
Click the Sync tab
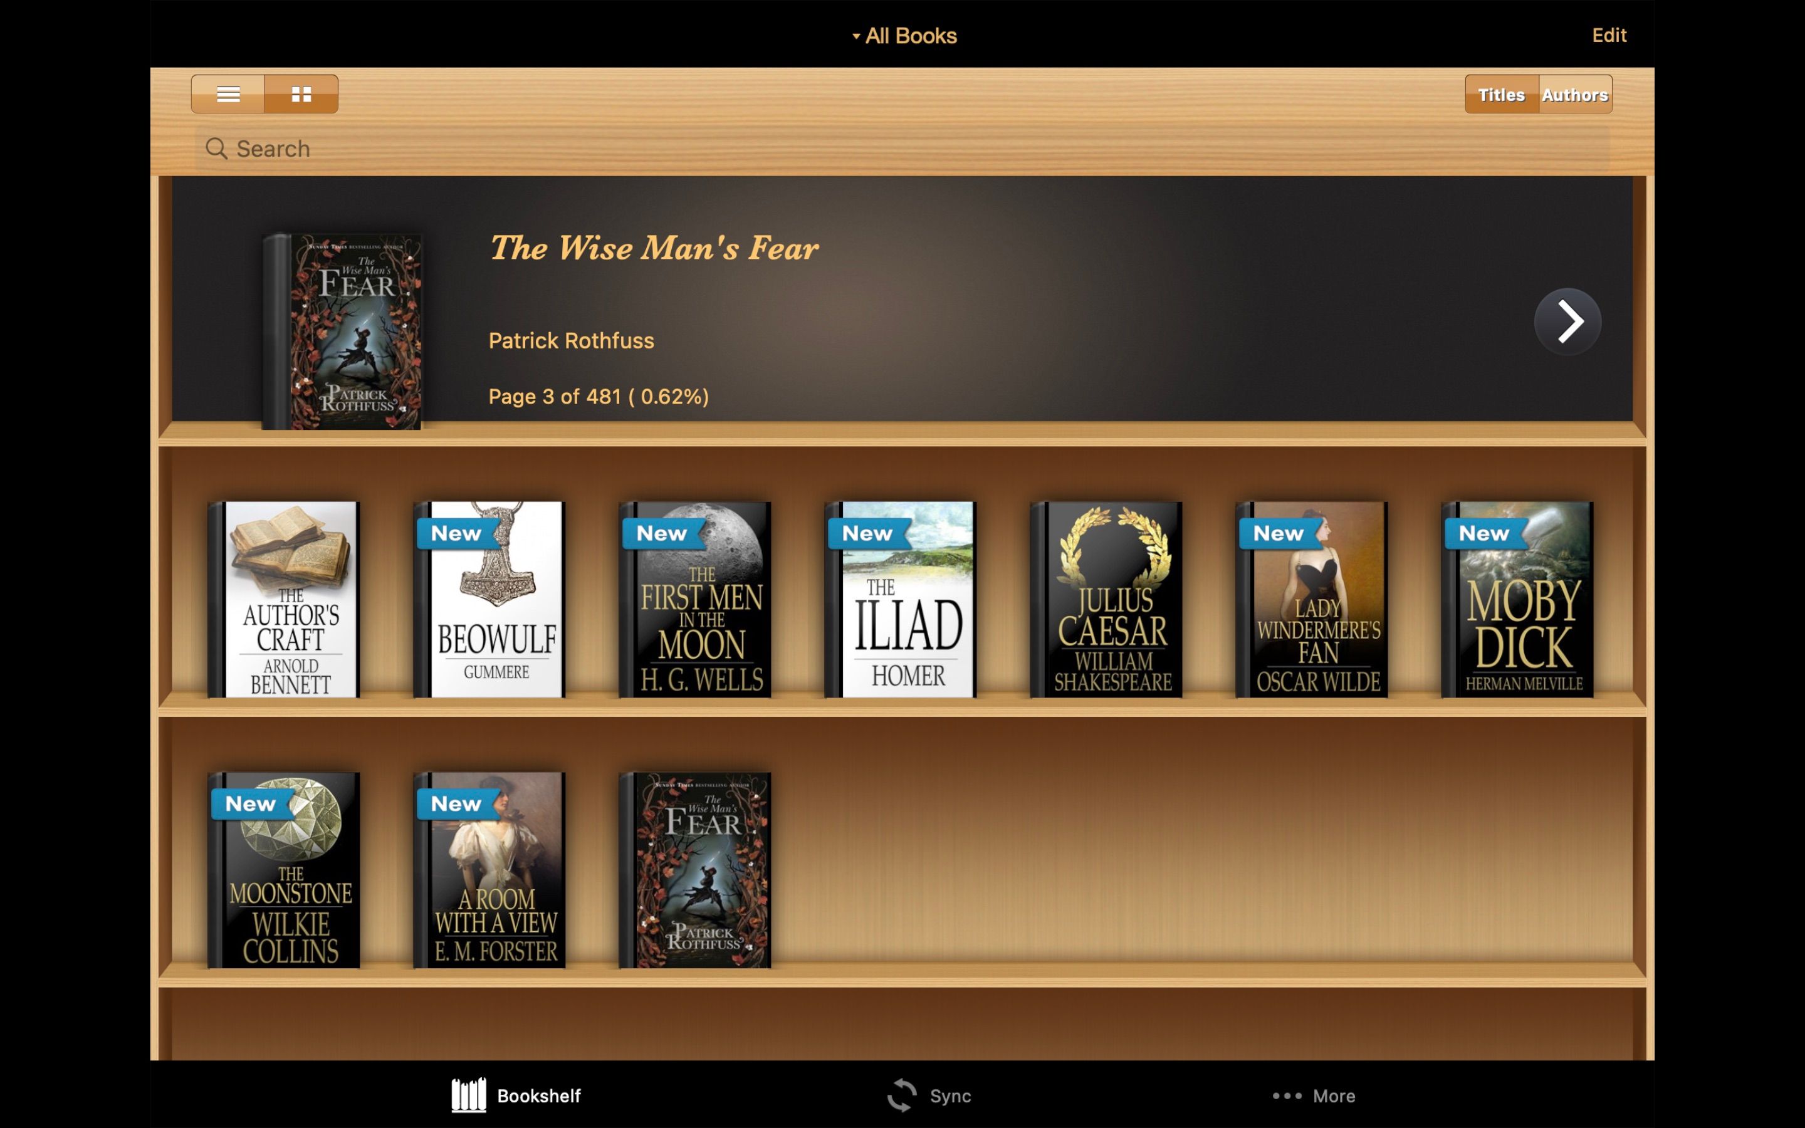(x=929, y=1095)
